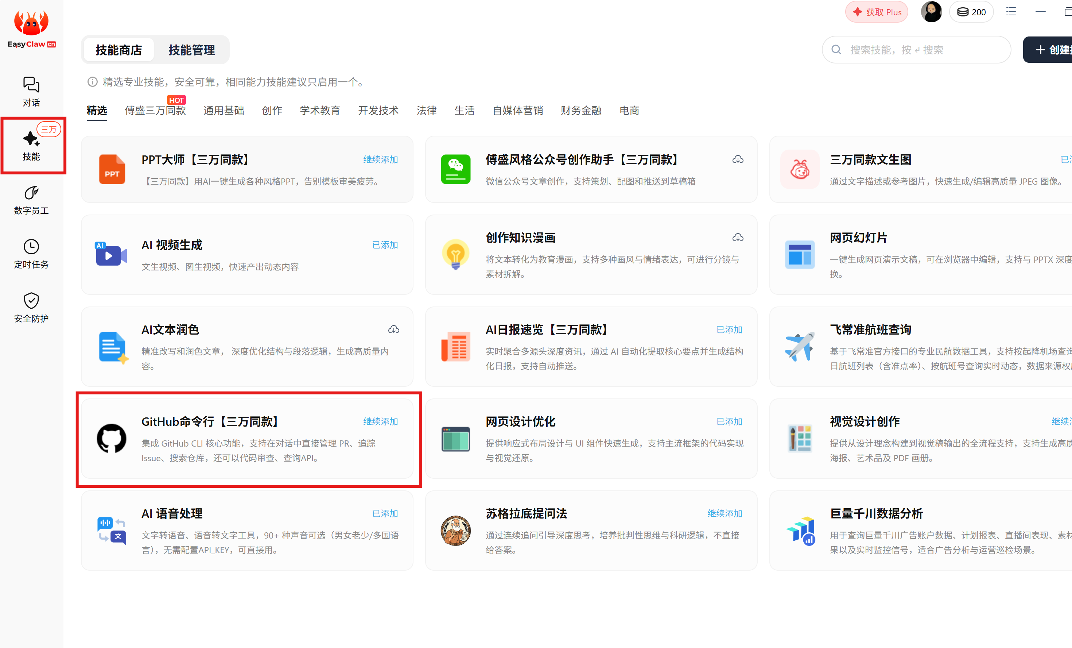Click the PPT大师 orange PPT icon

[112, 169]
